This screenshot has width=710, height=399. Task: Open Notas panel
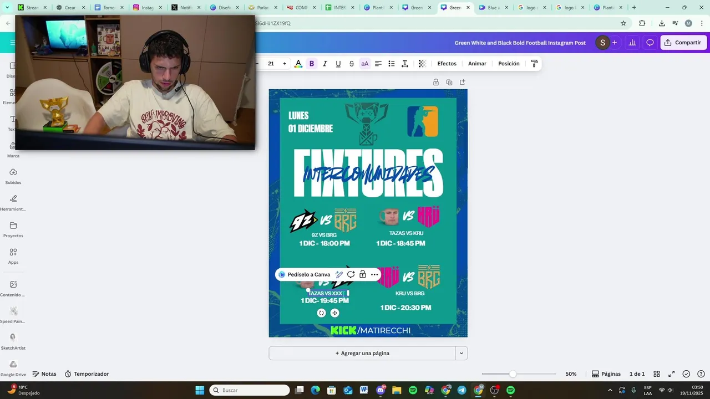tap(44, 374)
